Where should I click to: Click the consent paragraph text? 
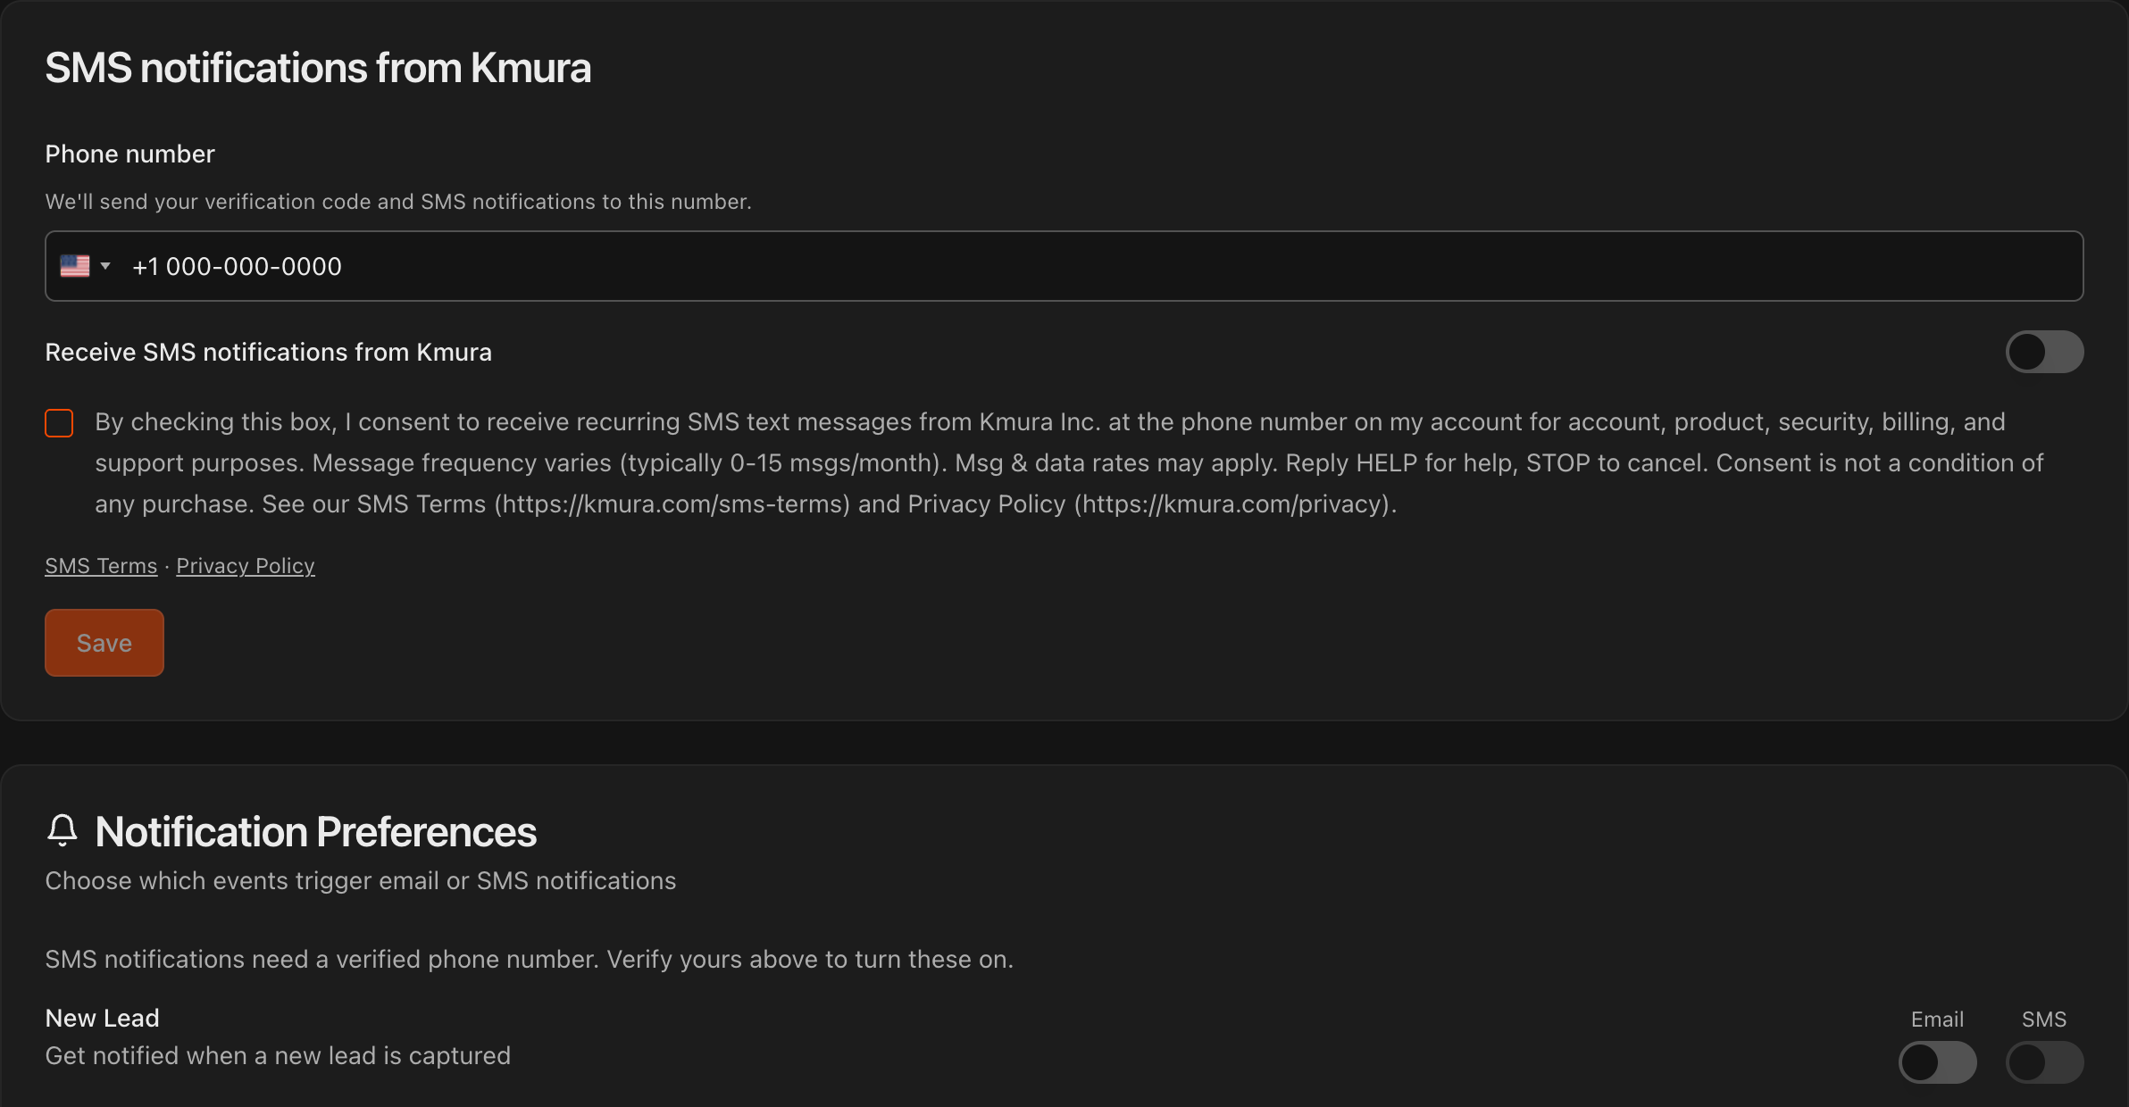1069,462
